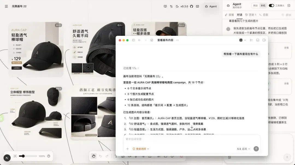Viewport: 295px width, 165px height.
Task: Select the hand pan tool
Action: pyautogui.click(x=93, y=156)
